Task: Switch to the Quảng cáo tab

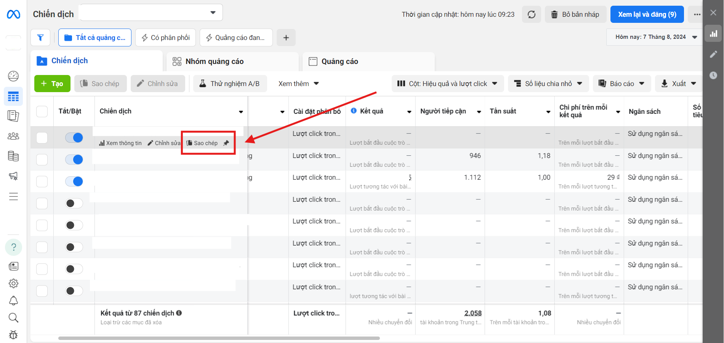Action: pyautogui.click(x=368, y=62)
